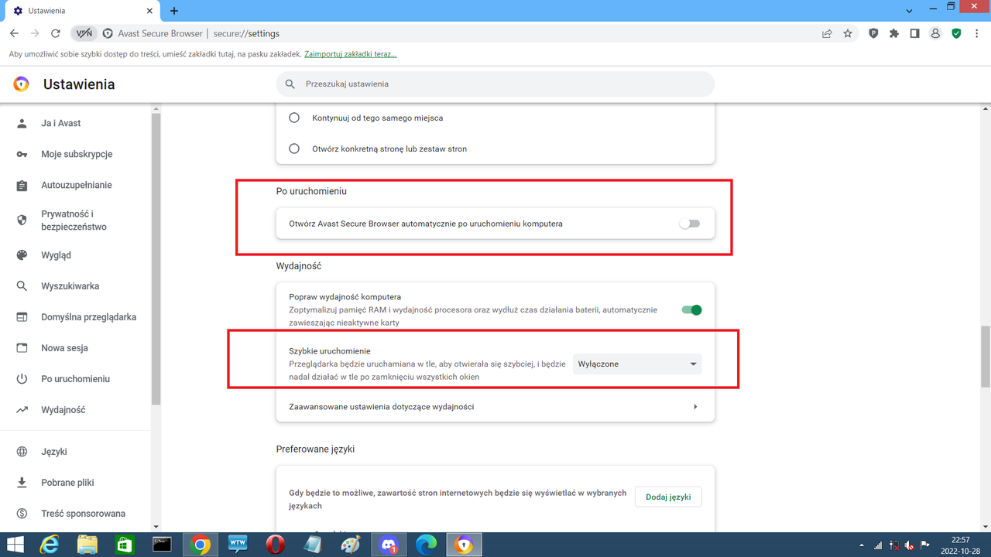Open the taskbar clock and date

pos(960,545)
